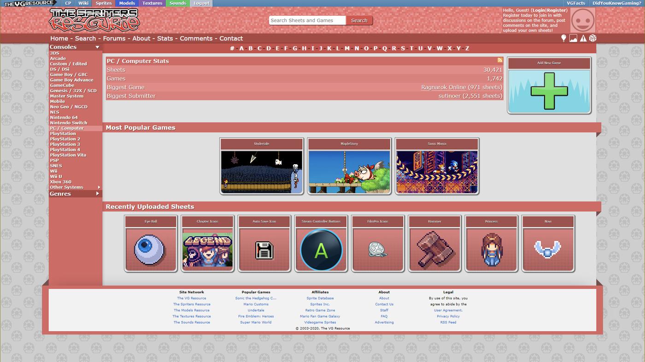Open the RSS feed icon for PC stats

(500, 60)
